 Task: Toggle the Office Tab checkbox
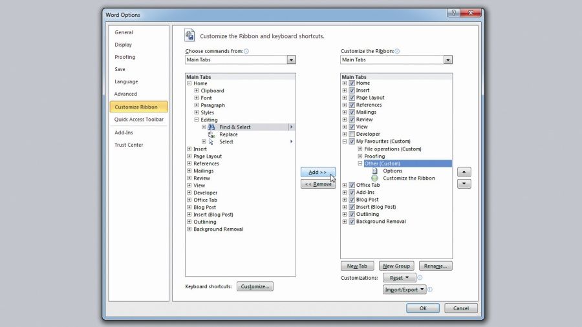[x=352, y=185]
